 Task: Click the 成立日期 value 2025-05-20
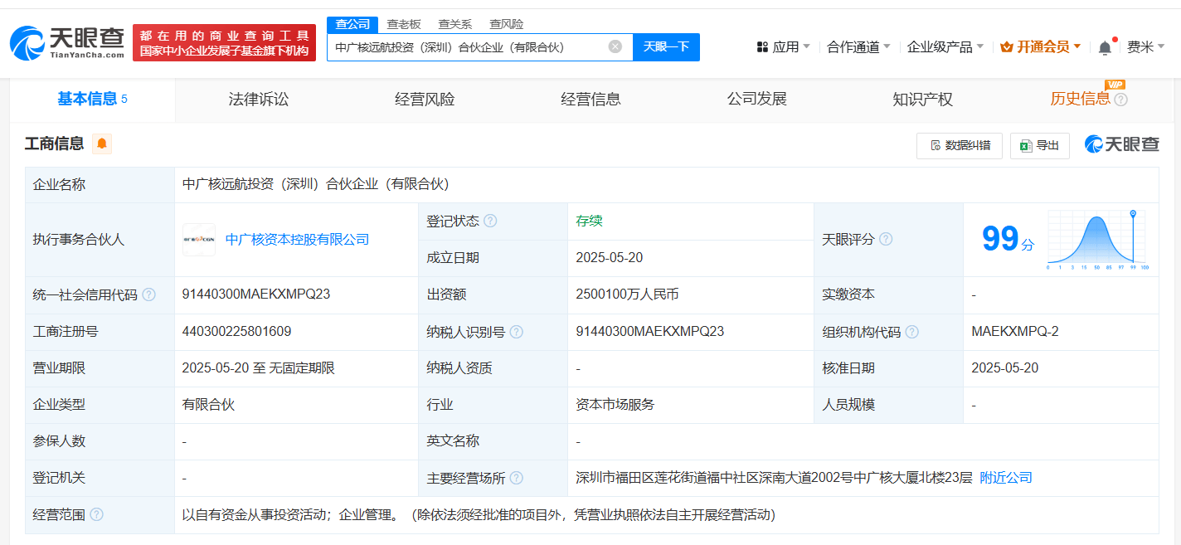610,258
